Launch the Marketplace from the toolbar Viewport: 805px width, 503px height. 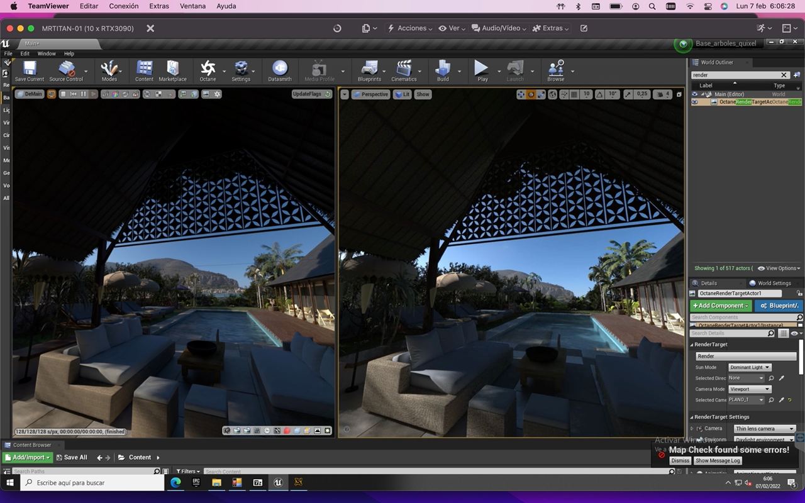click(172, 72)
